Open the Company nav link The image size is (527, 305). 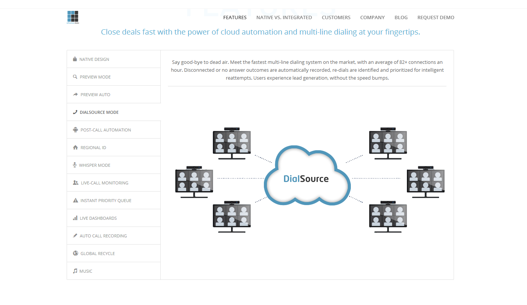(x=372, y=17)
